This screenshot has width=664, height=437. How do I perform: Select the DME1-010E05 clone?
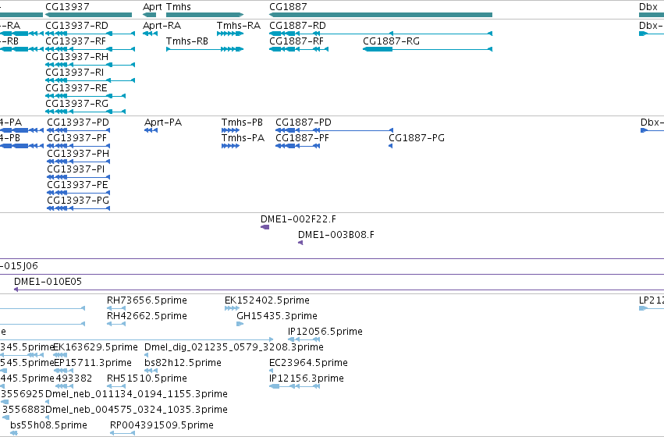339,290
